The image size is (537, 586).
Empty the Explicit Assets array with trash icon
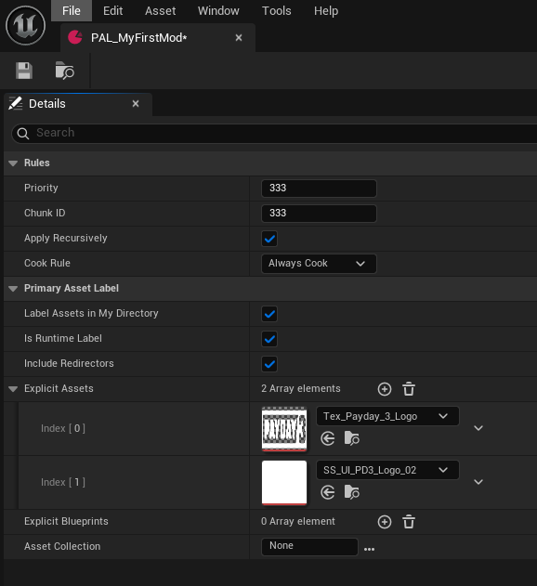coord(409,389)
